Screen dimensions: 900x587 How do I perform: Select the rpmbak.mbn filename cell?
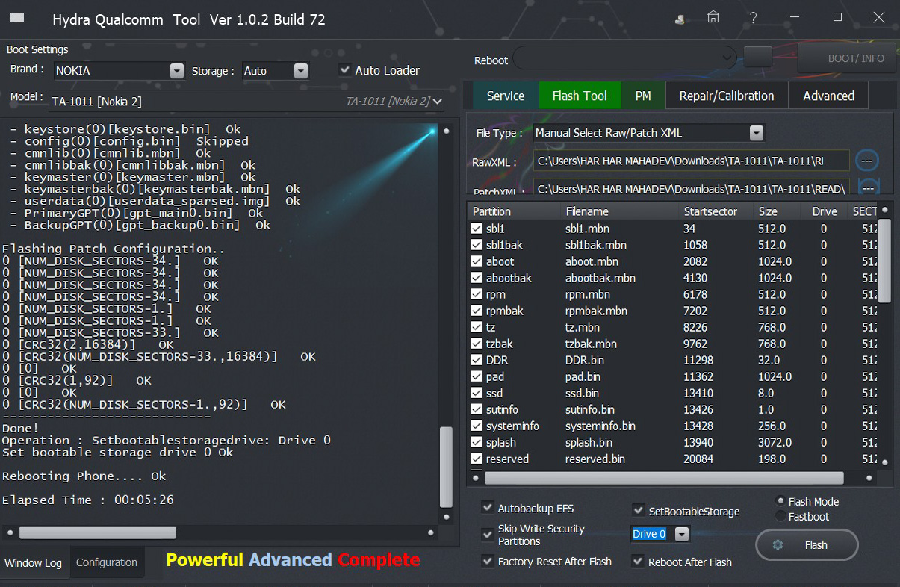pos(596,311)
